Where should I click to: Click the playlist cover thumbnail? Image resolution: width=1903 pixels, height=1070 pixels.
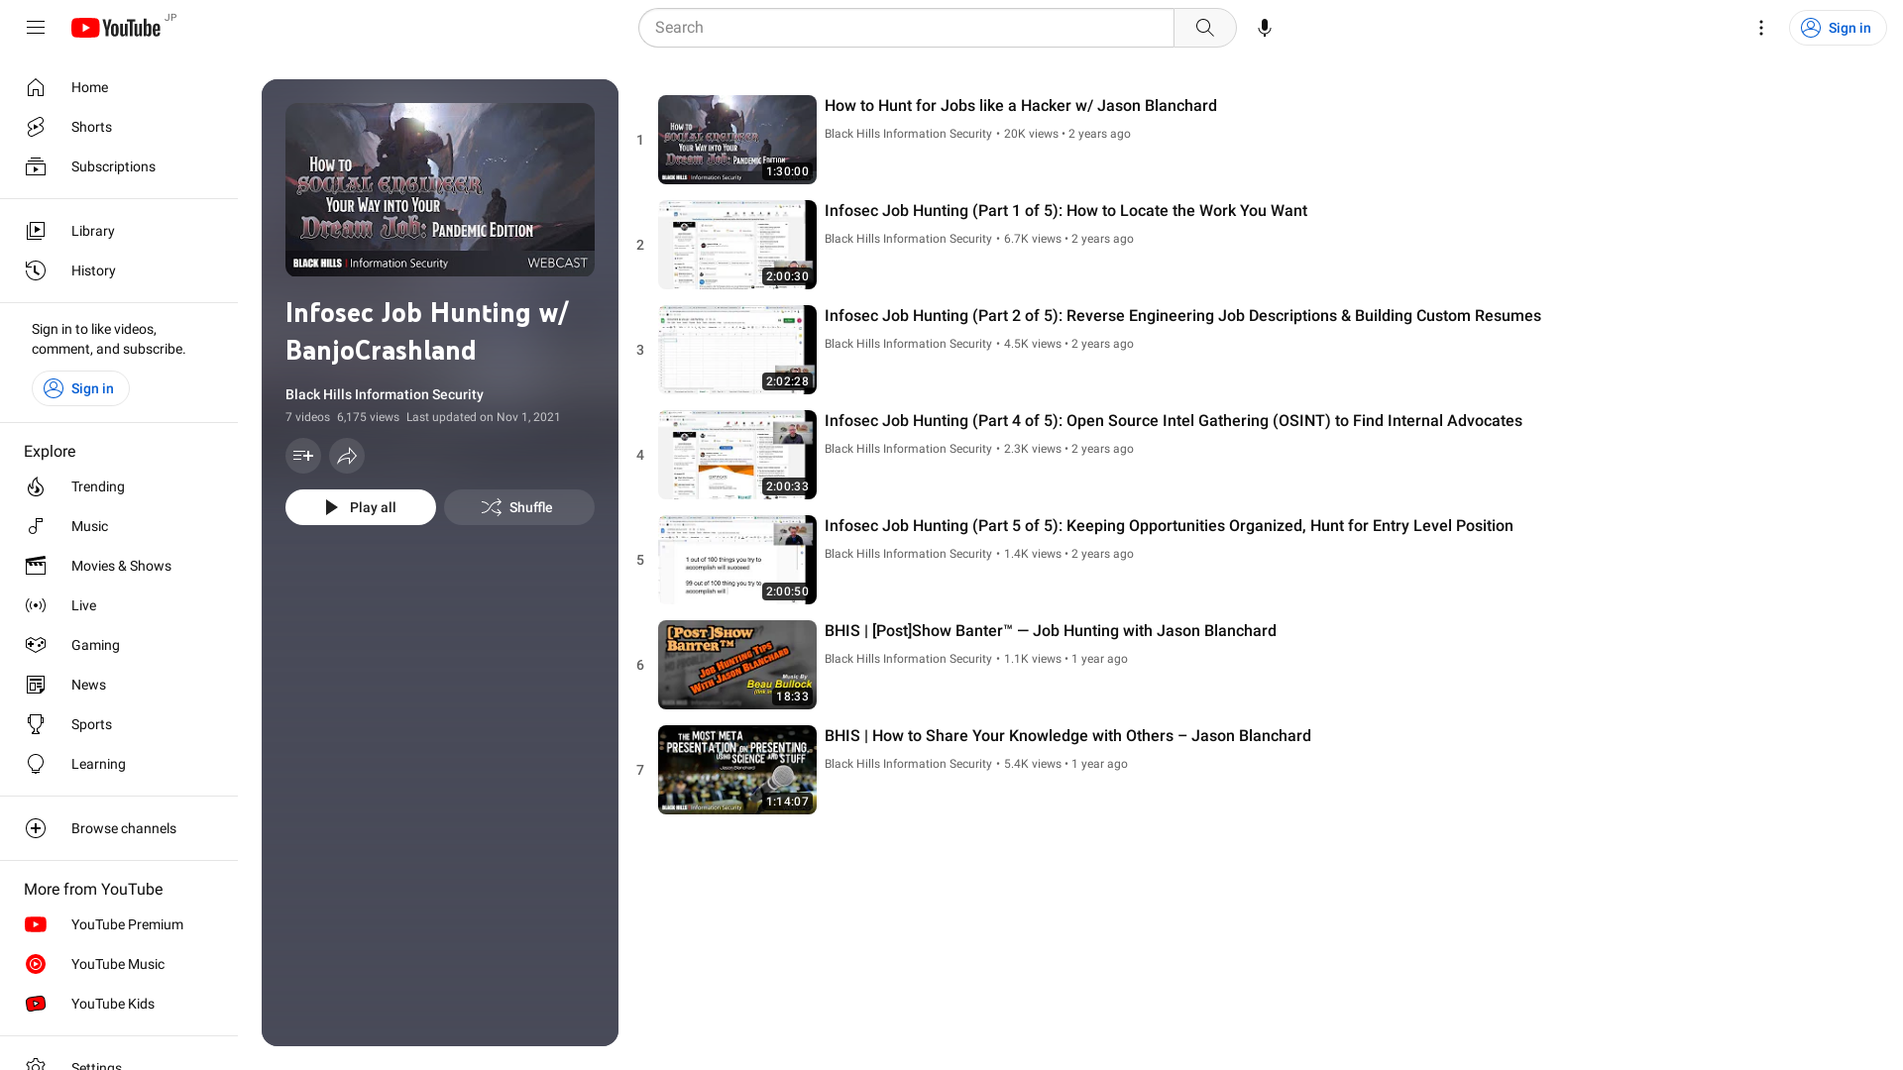coord(440,189)
